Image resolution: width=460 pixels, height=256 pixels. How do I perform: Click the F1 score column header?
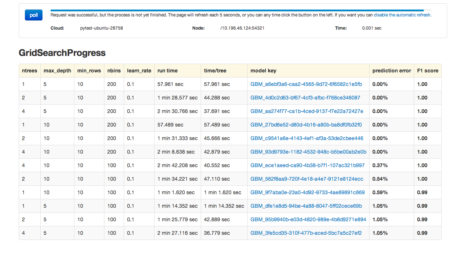(x=427, y=71)
